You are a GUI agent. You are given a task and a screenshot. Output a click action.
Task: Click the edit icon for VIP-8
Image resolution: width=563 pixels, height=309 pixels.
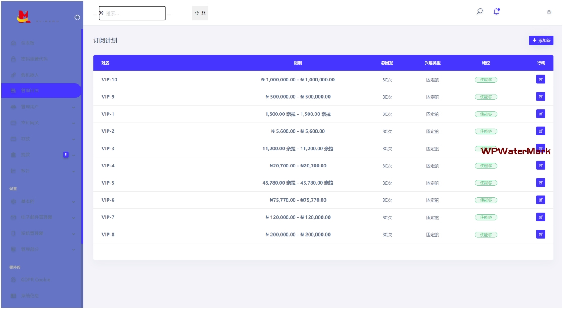coord(540,234)
